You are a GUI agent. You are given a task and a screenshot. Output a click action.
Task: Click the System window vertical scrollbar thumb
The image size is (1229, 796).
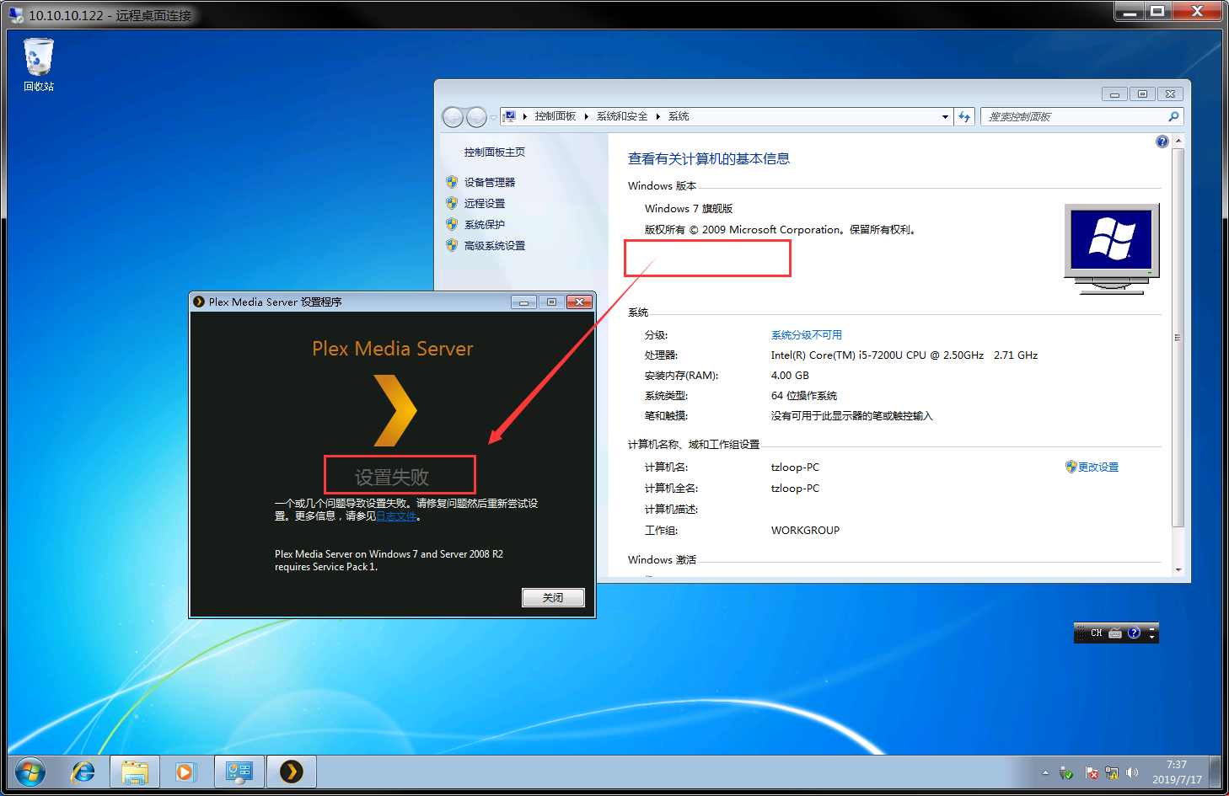(1178, 338)
